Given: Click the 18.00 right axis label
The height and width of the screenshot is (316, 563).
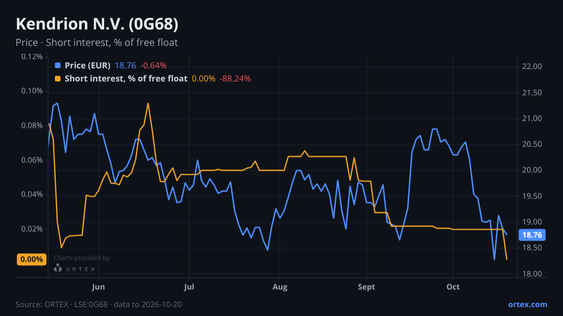Looking at the screenshot, I should [532, 274].
